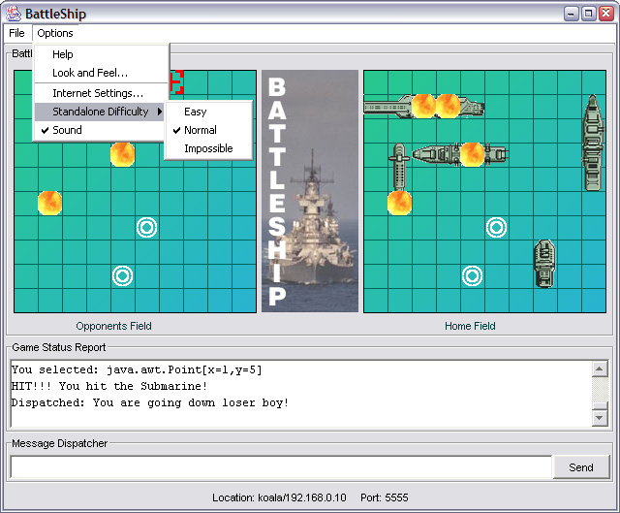
Task: Click the left explosion on the aircraft carrier
Action: click(424, 106)
